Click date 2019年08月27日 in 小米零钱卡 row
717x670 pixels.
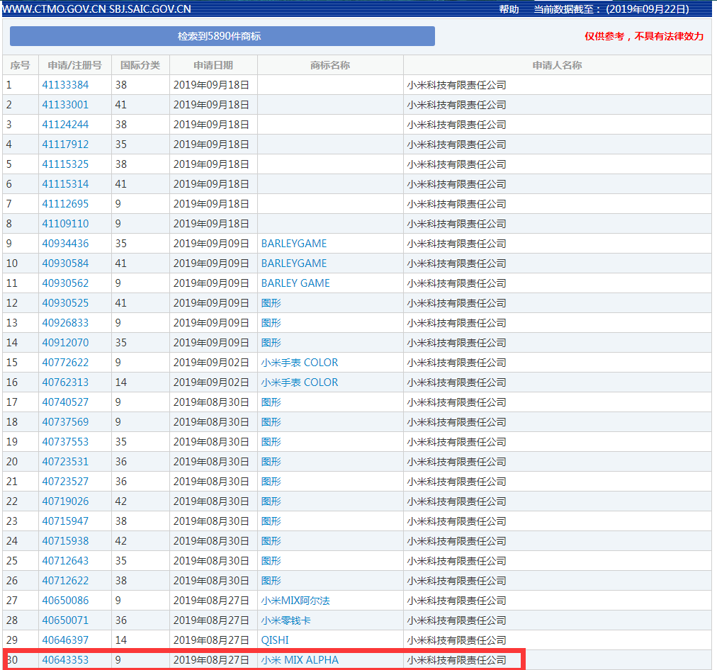point(211,620)
